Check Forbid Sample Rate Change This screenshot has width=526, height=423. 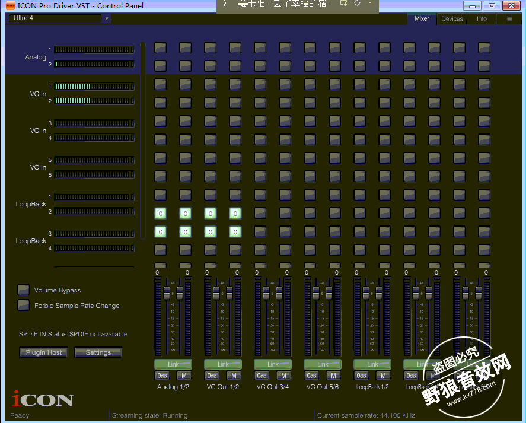point(24,305)
